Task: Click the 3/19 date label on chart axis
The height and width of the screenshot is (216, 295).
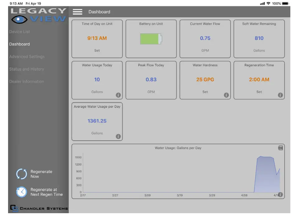Action: coord(179,195)
